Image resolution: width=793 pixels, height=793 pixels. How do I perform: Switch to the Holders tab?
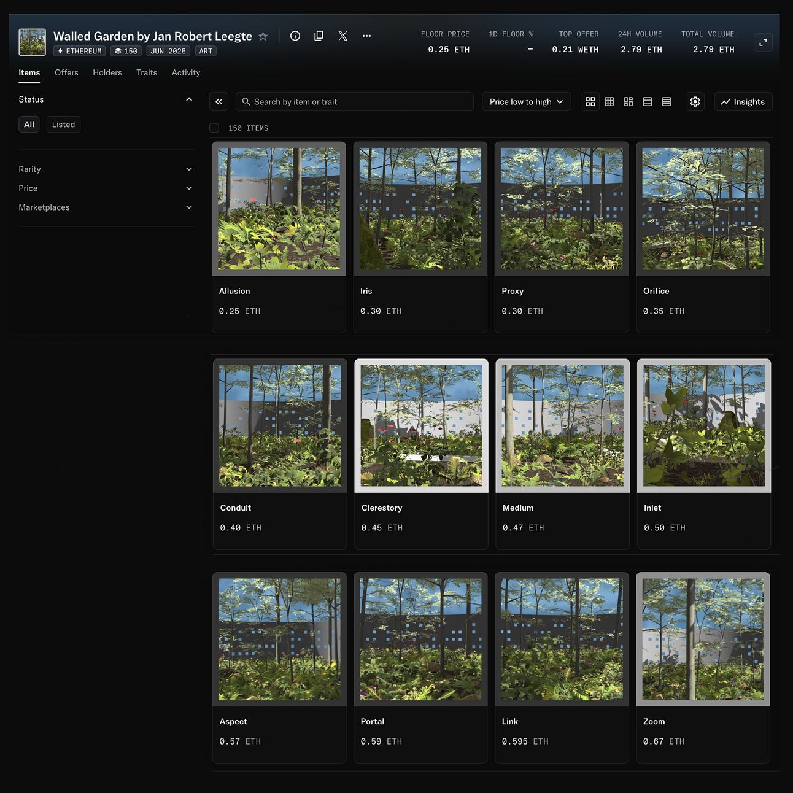[107, 72]
